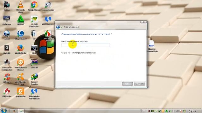The image size is (202, 113).
Task: Open the Réseau network desktop icon
Action: tap(7, 35)
